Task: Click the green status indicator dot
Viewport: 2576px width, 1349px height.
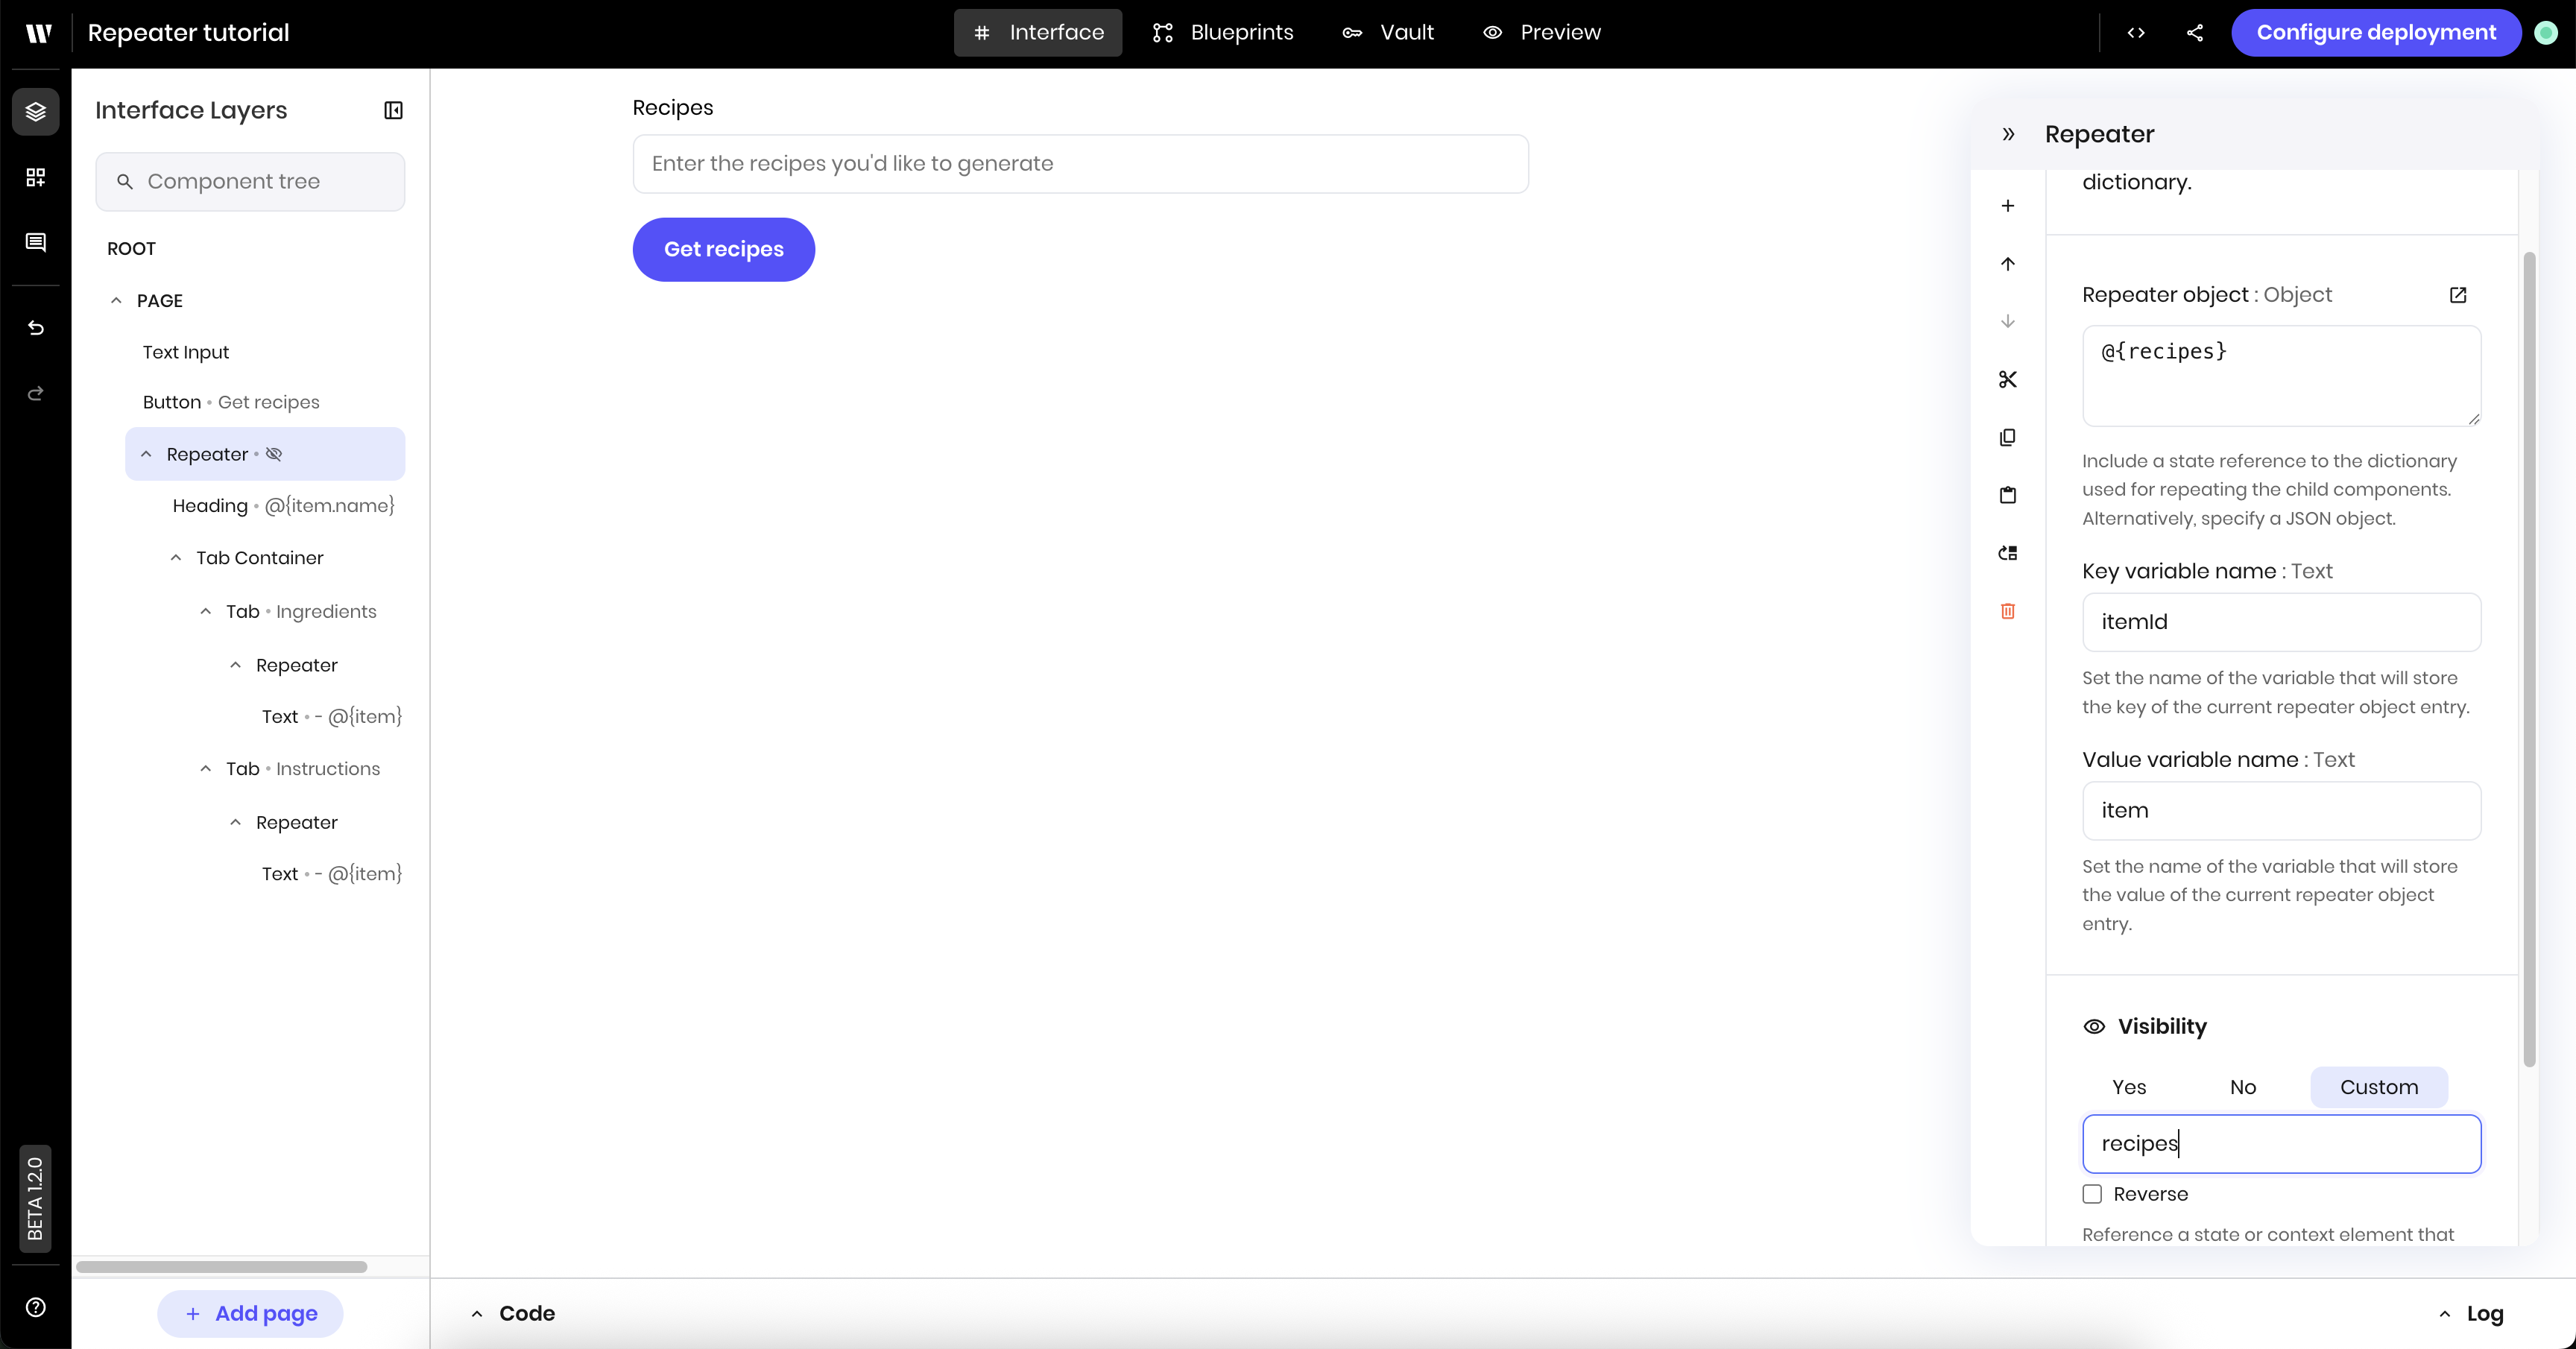Action: coord(2546,33)
